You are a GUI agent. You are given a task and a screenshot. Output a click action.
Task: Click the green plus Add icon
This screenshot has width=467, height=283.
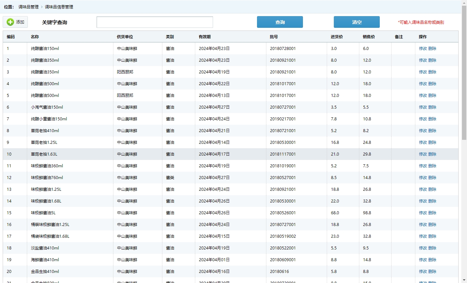pos(10,22)
